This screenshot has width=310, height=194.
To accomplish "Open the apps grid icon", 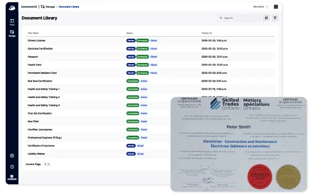I will 276,7.
